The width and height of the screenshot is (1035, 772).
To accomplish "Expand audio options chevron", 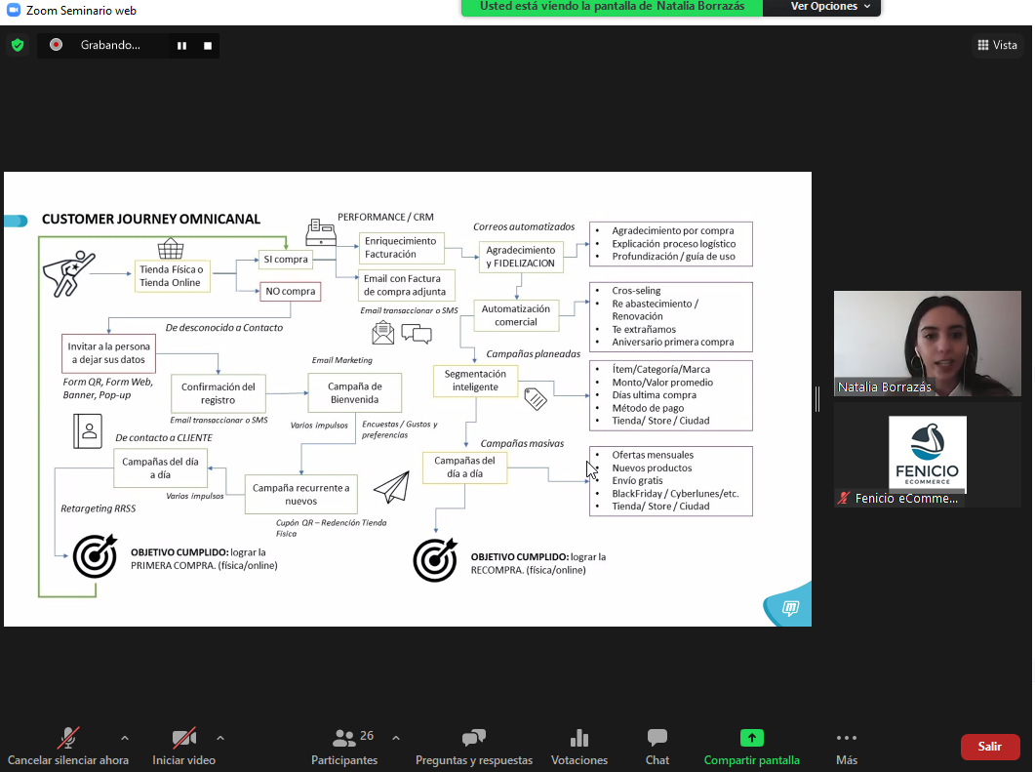I will pyautogui.click(x=124, y=738).
